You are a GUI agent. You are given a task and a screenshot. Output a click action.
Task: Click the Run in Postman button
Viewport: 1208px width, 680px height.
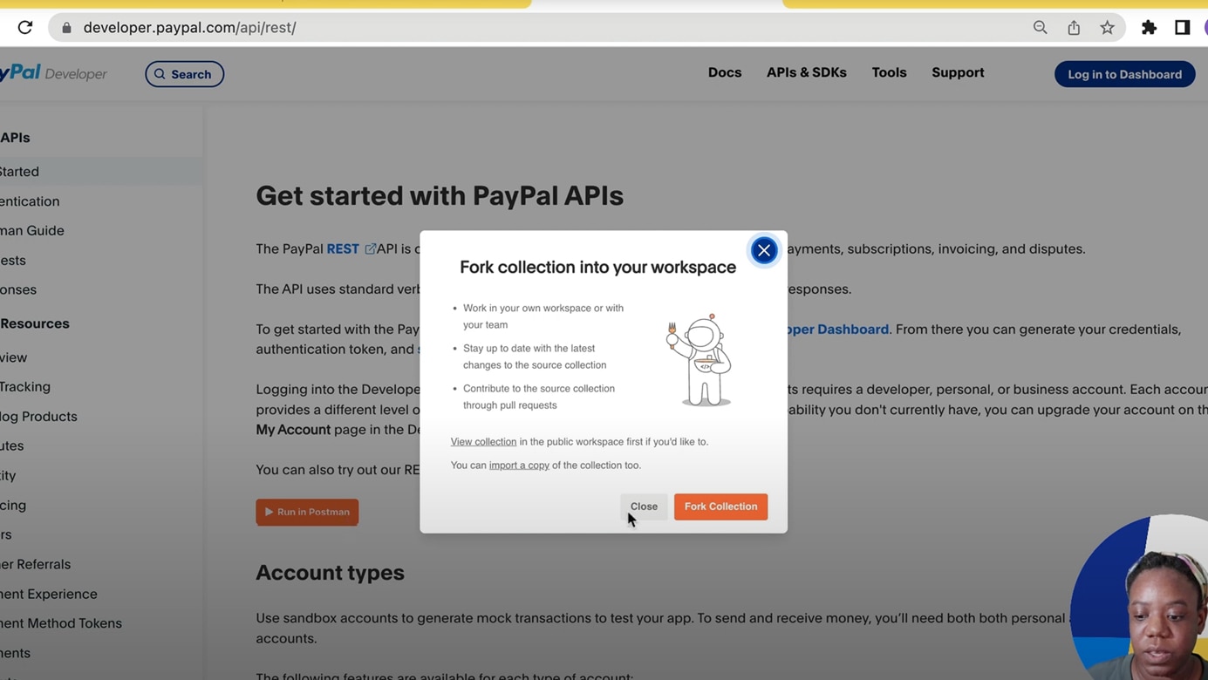pyautogui.click(x=307, y=512)
